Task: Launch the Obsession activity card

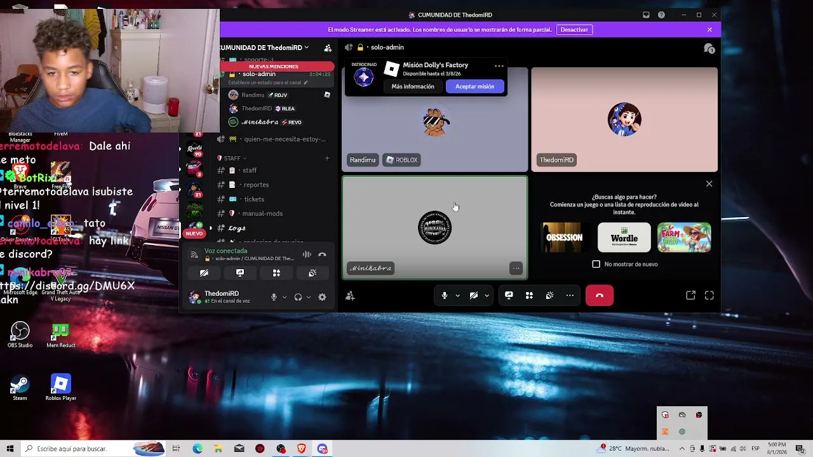Action: click(x=564, y=237)
